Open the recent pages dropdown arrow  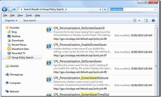[14, 9]
